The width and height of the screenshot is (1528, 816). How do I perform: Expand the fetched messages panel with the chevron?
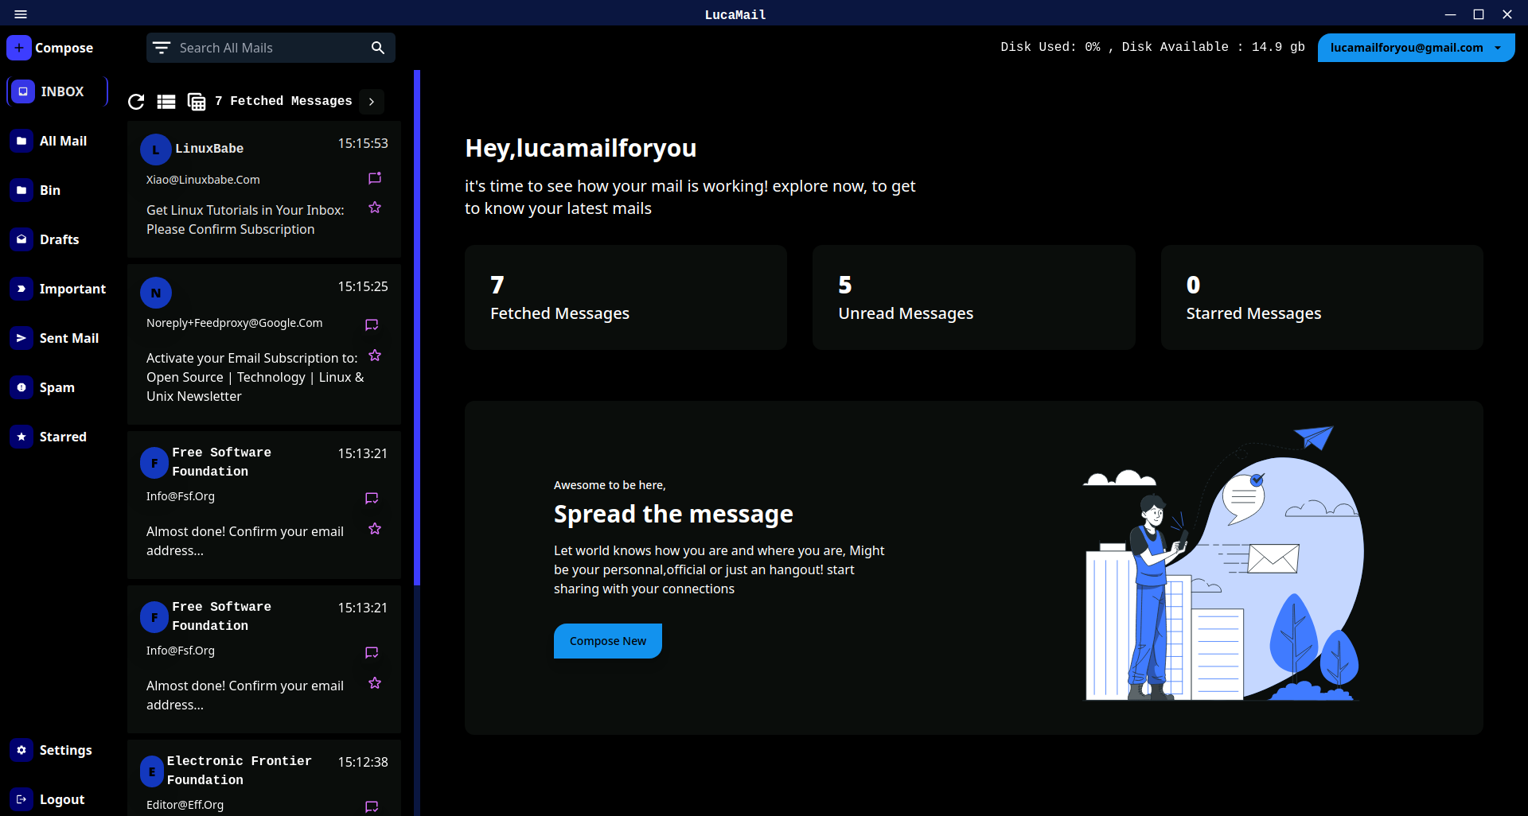click(x=371, y=102)
